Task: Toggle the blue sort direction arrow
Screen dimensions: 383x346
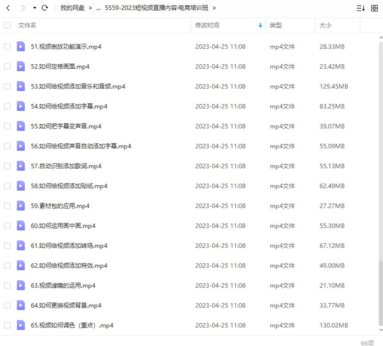Action: (x=261, y=25)
